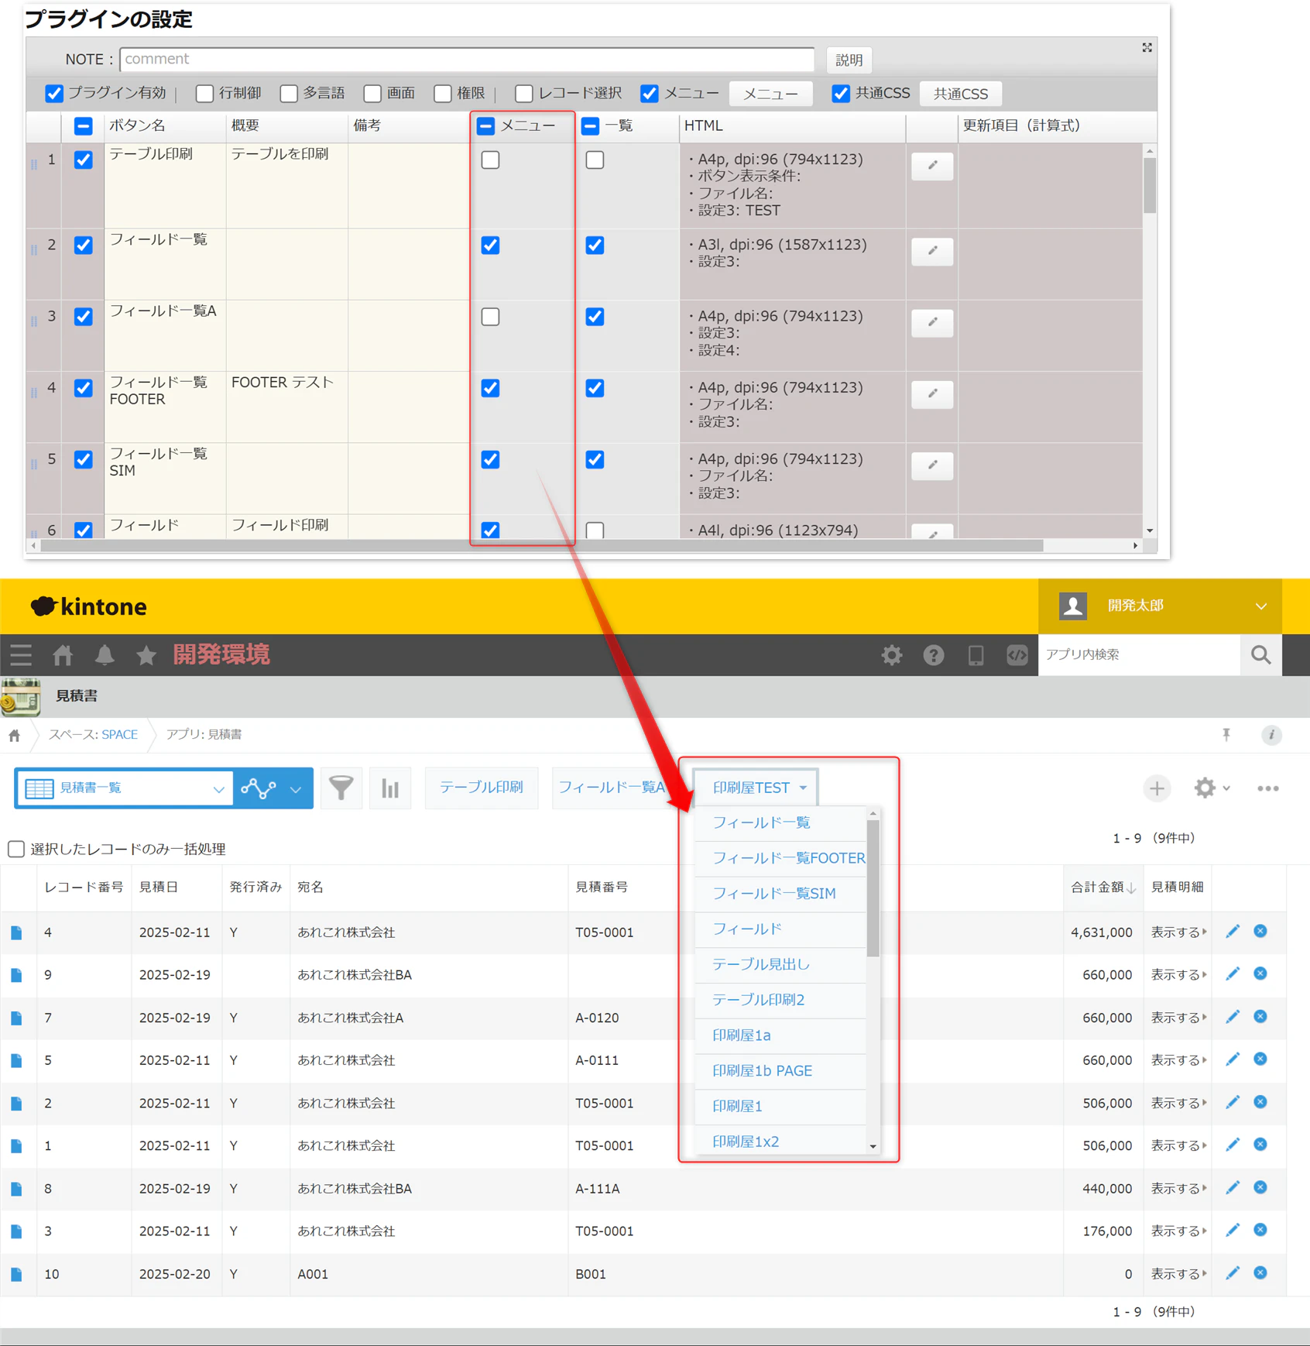Expand the plugin settings panel icon
The width and height of the screenshot is (1310, 1346).
(1147, 48)
